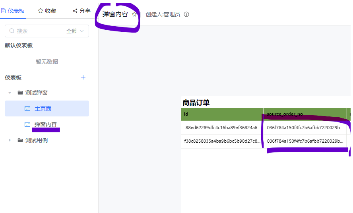353x213 pixels.
Task: Click the source_order_no column header
Action: coord(305,114)
